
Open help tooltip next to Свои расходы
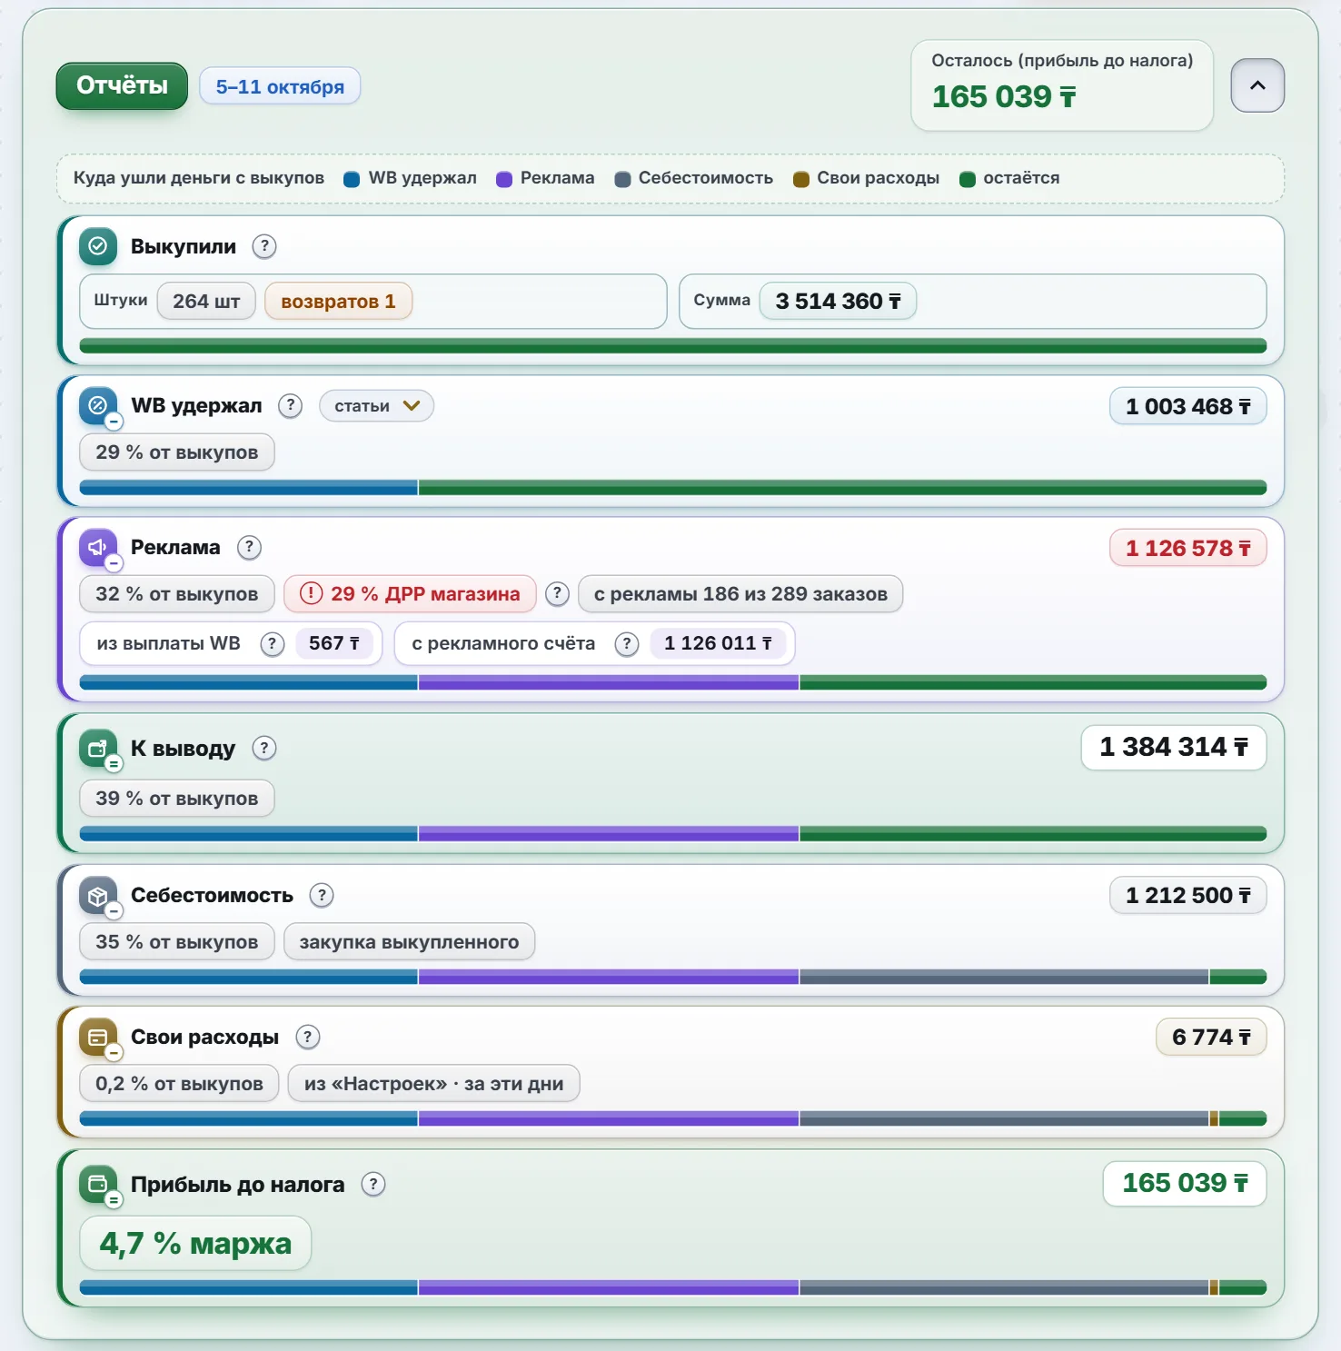pos(307,1037)
